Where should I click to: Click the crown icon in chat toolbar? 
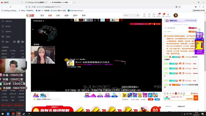tap(173, 93)
